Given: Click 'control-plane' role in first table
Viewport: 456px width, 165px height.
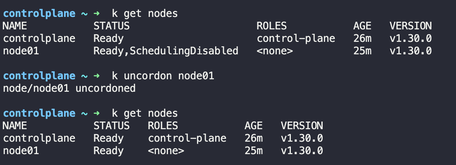Looking at the screenshot, I should click(296, 39).
